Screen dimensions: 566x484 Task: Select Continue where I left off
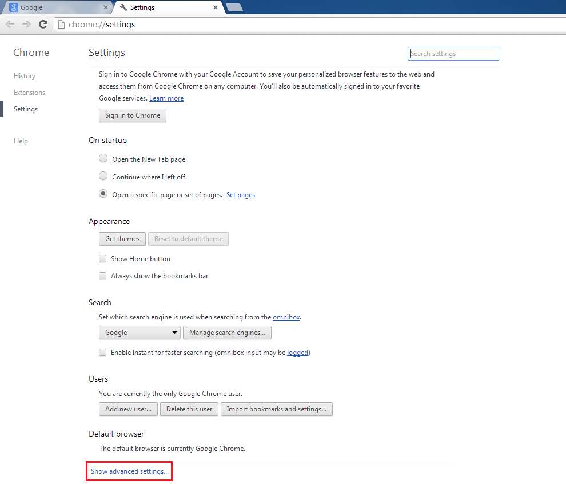(x=103, y=176)
